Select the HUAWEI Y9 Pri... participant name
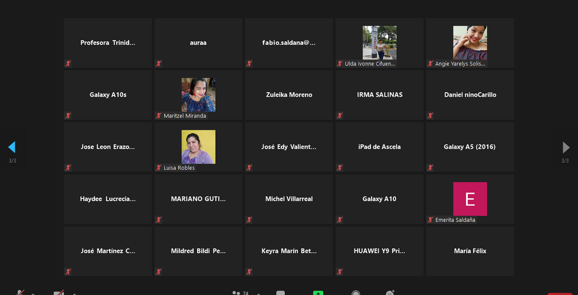The image size is (578, 295). (379, 251)
